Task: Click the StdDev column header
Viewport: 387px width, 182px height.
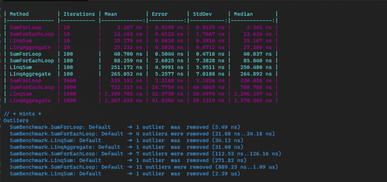Action: [203, 14]
